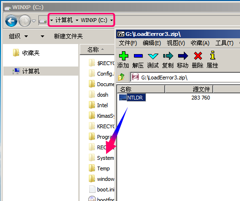Image resolution: width=240 pixels, height=201 pixels.
Task: Click the 7-Zip Add (添加) icon
Action: [x=123, y=56]
